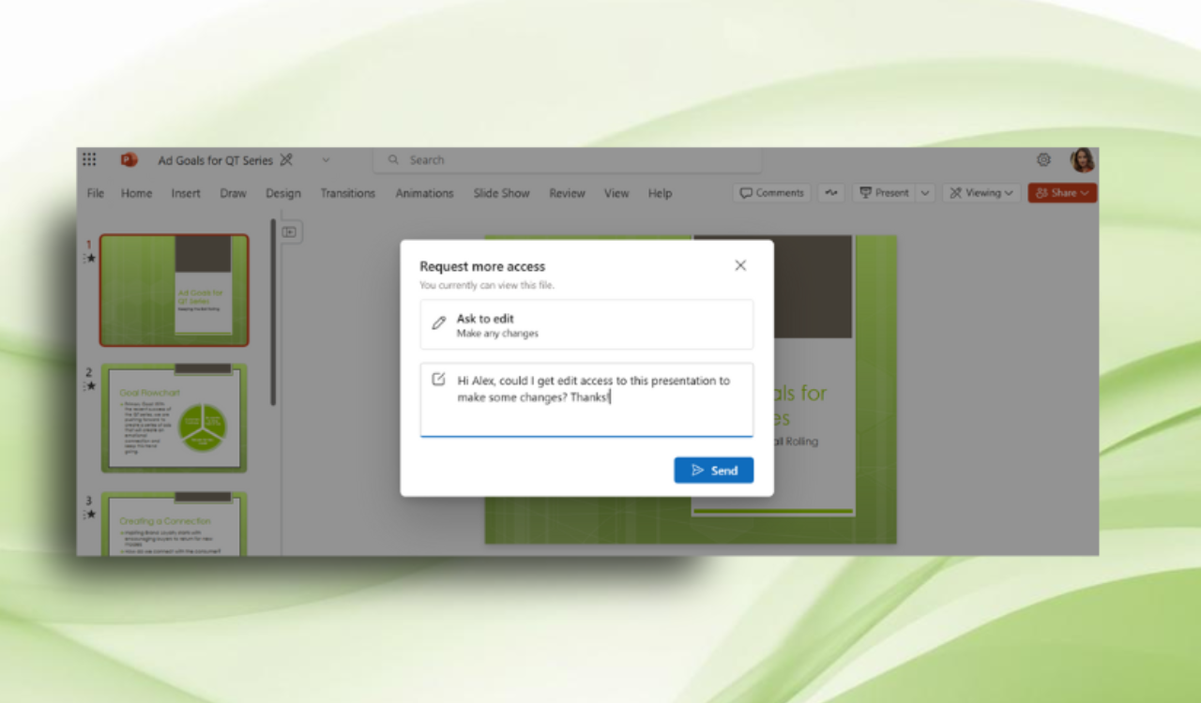Open the Viewing mode dropdown

coord(981,193)
